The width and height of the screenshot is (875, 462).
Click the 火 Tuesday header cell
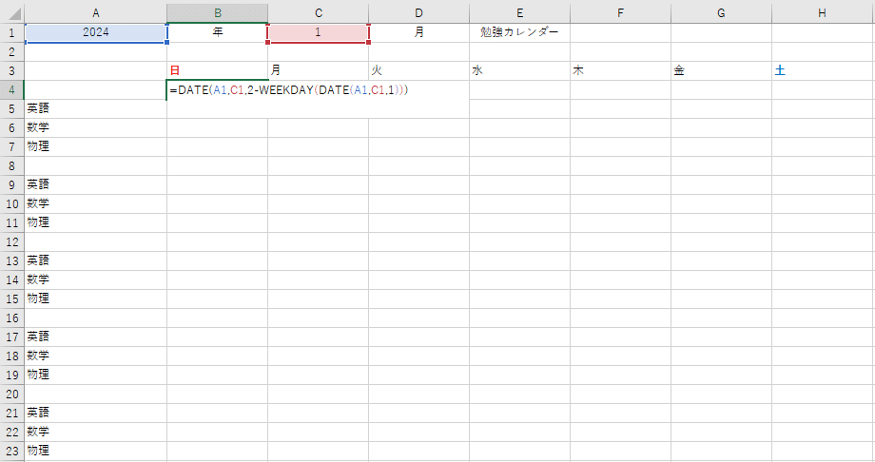(419, 71)
